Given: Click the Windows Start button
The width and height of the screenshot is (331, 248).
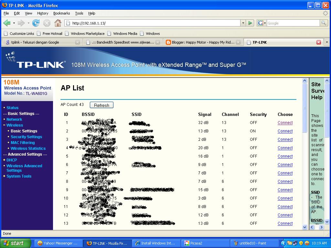Looking at the screenshot, I should pos(16,243).
